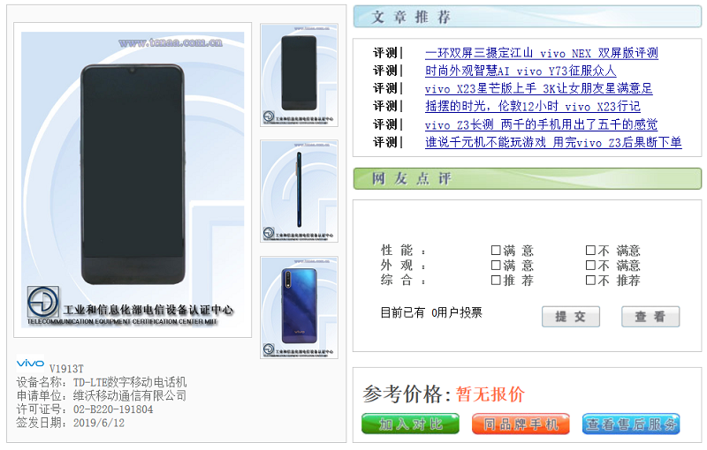This screenshot has width=707, height=450.
Task: Open the front view phone thumbnail
Action: [299, 75]
